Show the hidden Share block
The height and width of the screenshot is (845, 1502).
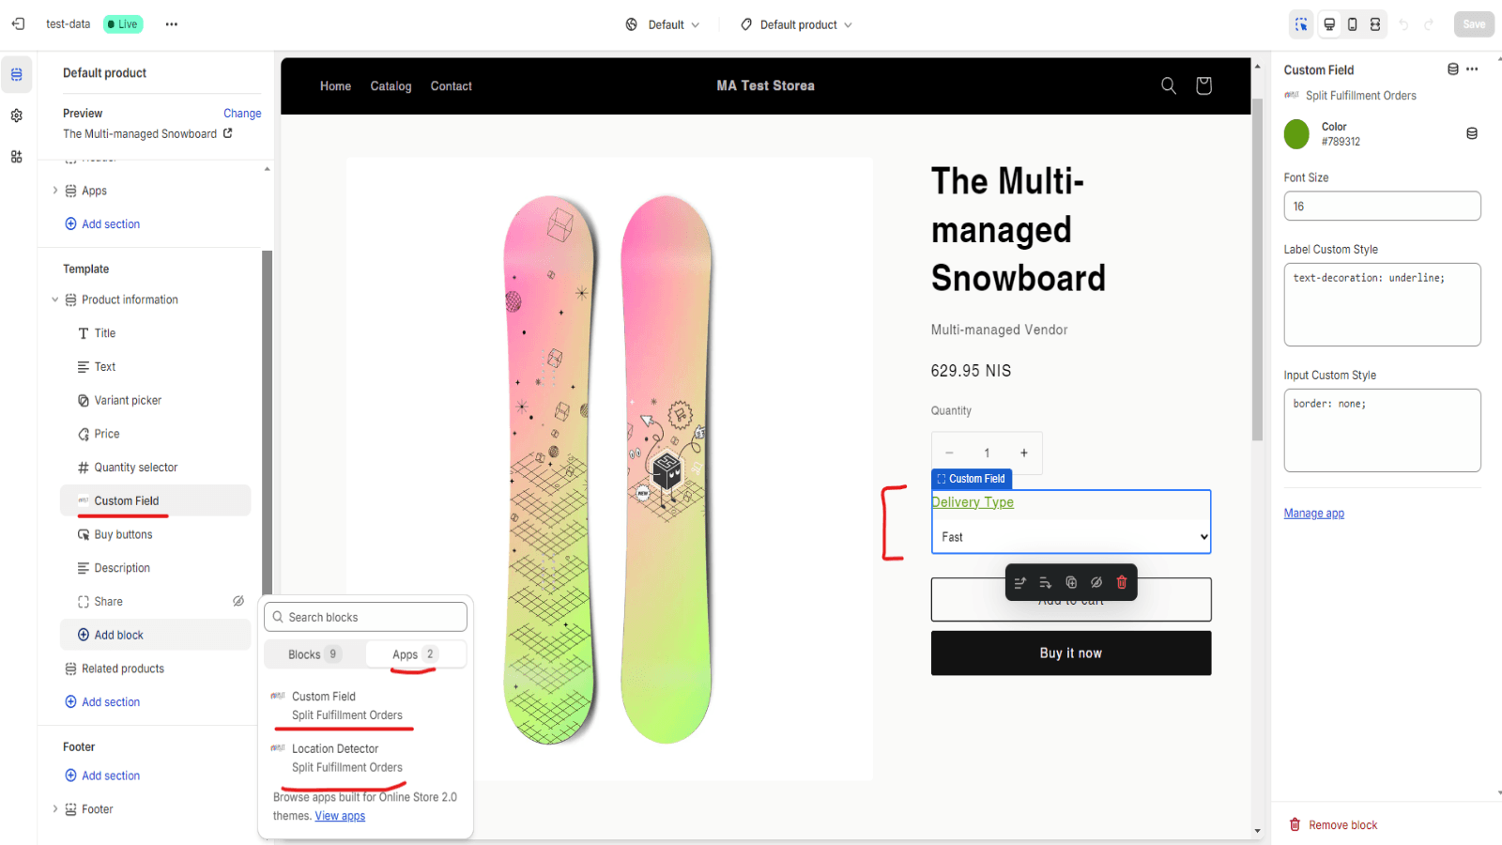pos(238,602)
